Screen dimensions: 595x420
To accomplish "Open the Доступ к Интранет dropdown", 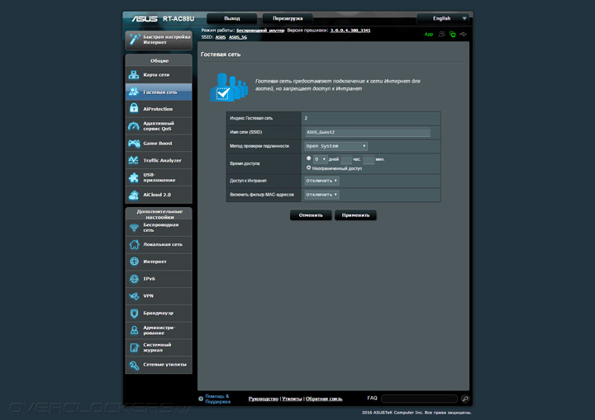I will click(321, 181).
